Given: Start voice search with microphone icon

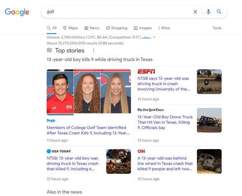Looking at the screenshot, I should pyautogui.click(x=208, y=12).
